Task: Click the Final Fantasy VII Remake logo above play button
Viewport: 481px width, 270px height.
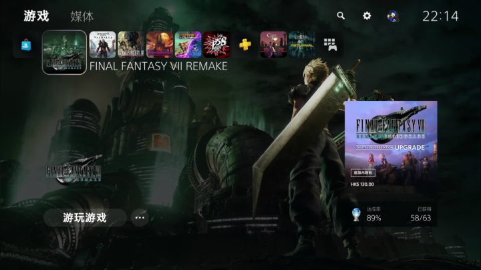Action: coord(74,170)
